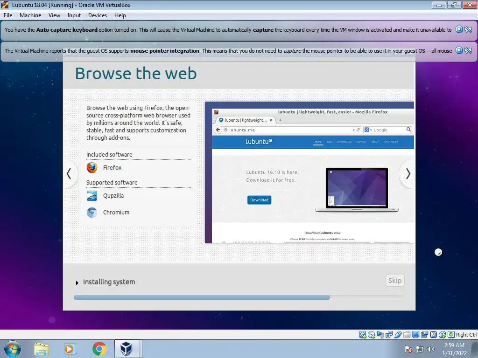Screen dimensions: 478x358
Task: Click the mouse integration status icon
Action: click(x=443, y=335)
